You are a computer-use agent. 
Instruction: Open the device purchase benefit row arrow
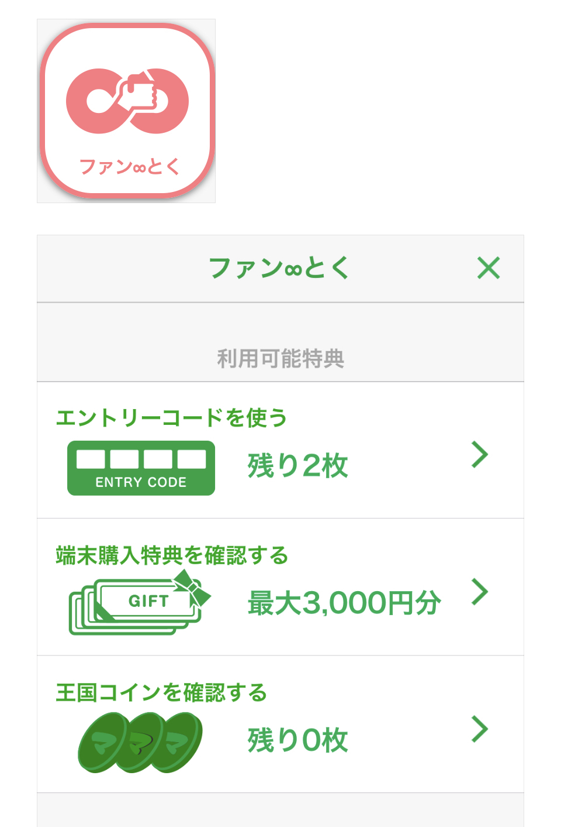tap(480, 592)
